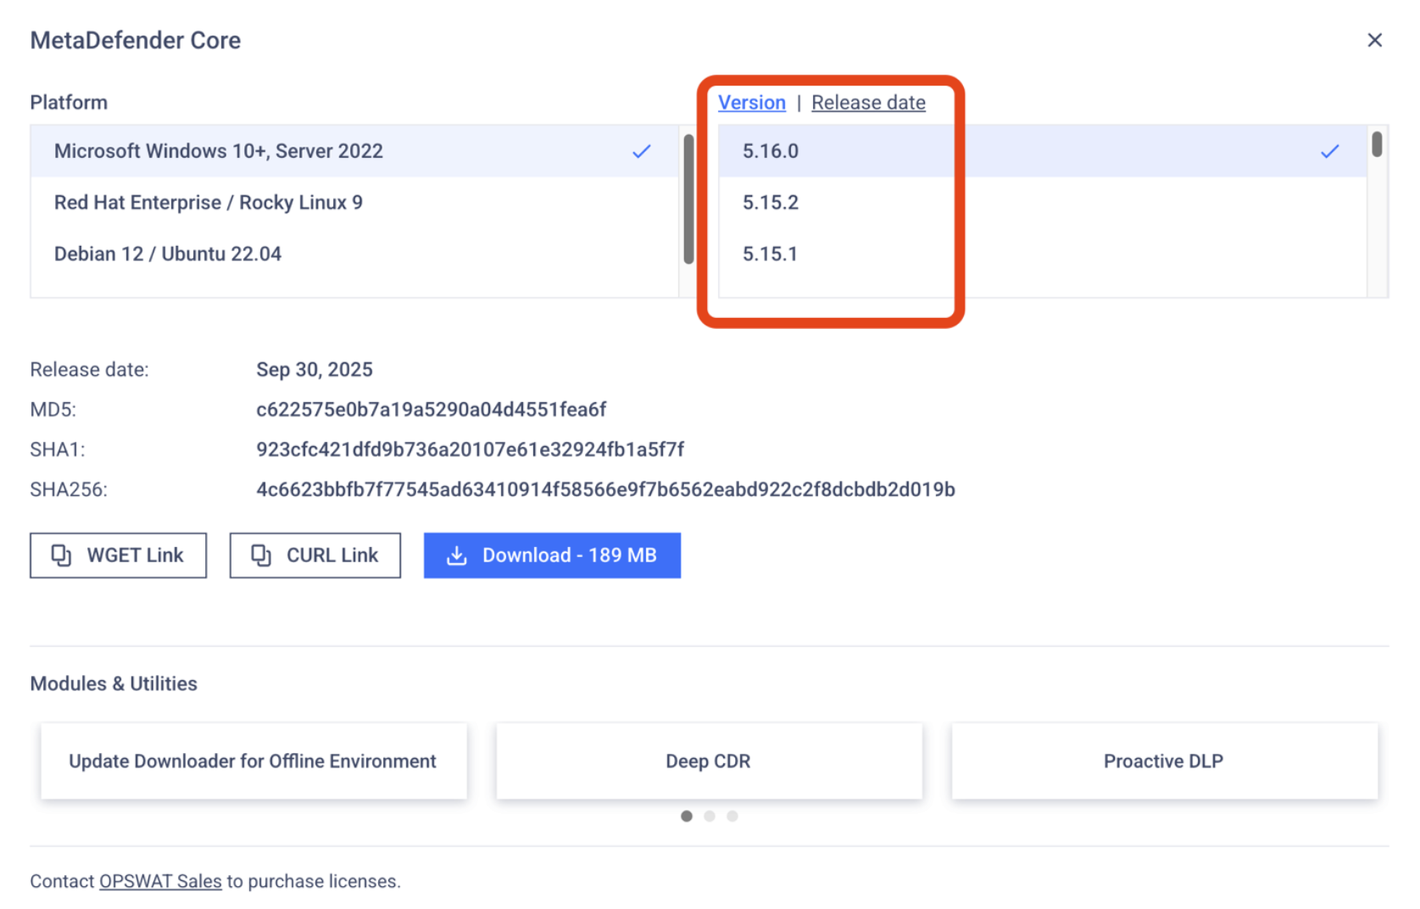
Task: Open the Proactive DLP module card
Action: pyautogui.click(x=1163, y=761)
